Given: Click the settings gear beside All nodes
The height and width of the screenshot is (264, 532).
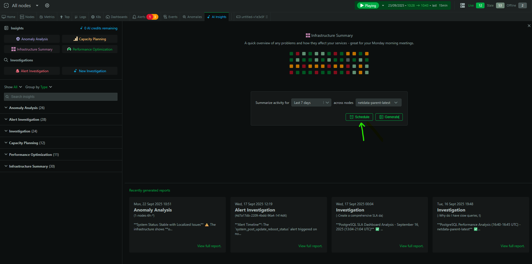Looking at the screenshot, I should 47,5.
